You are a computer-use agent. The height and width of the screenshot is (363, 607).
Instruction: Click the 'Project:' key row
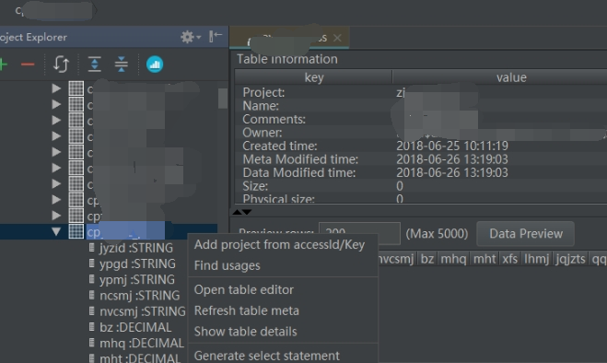pyautogui.click(x=263, y=92)
